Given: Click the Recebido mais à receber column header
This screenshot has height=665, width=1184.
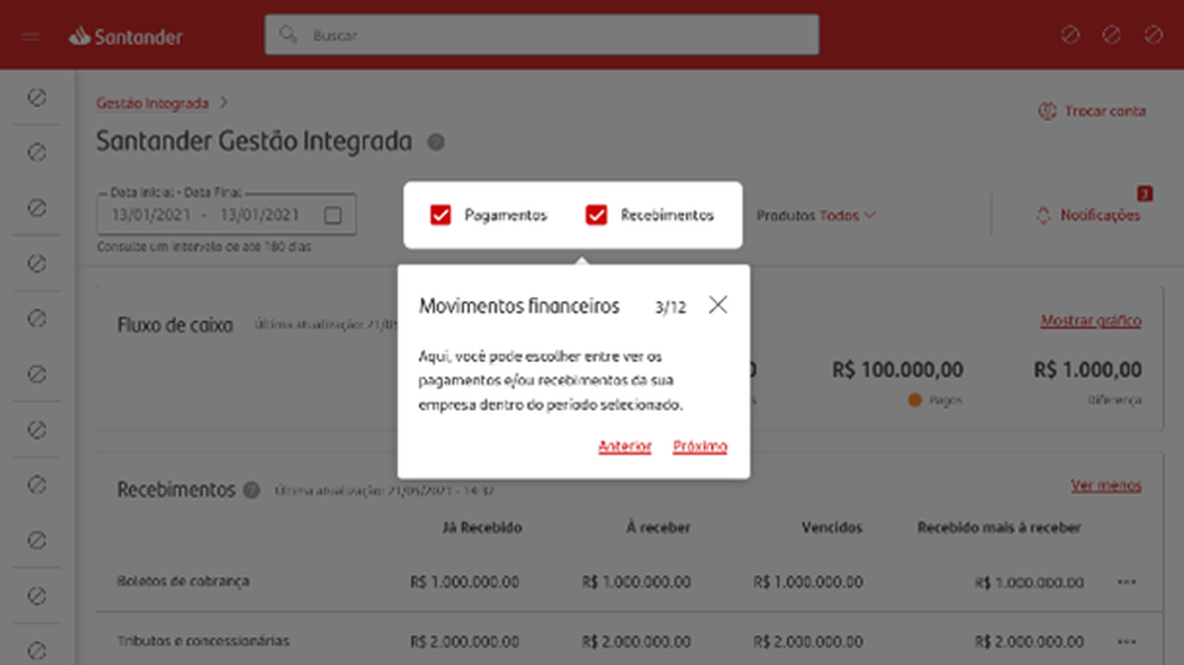Looking at the screenshot, I should [x=999, y=527].
